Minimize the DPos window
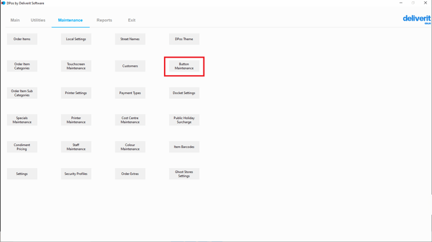This screenshot has height=242, width=432. point(401,3)
